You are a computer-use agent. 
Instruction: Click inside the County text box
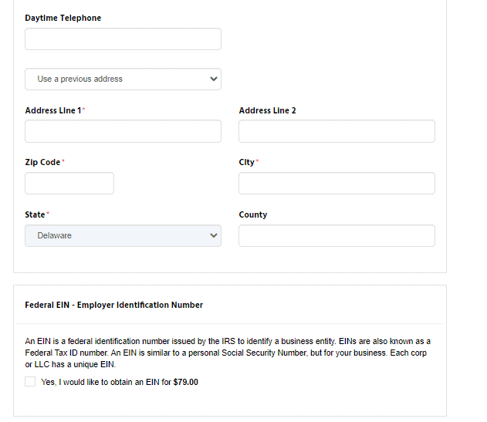click(337, 235)
